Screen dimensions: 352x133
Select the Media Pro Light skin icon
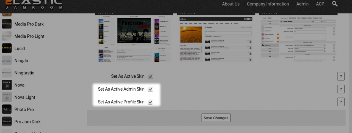point(7,36)
